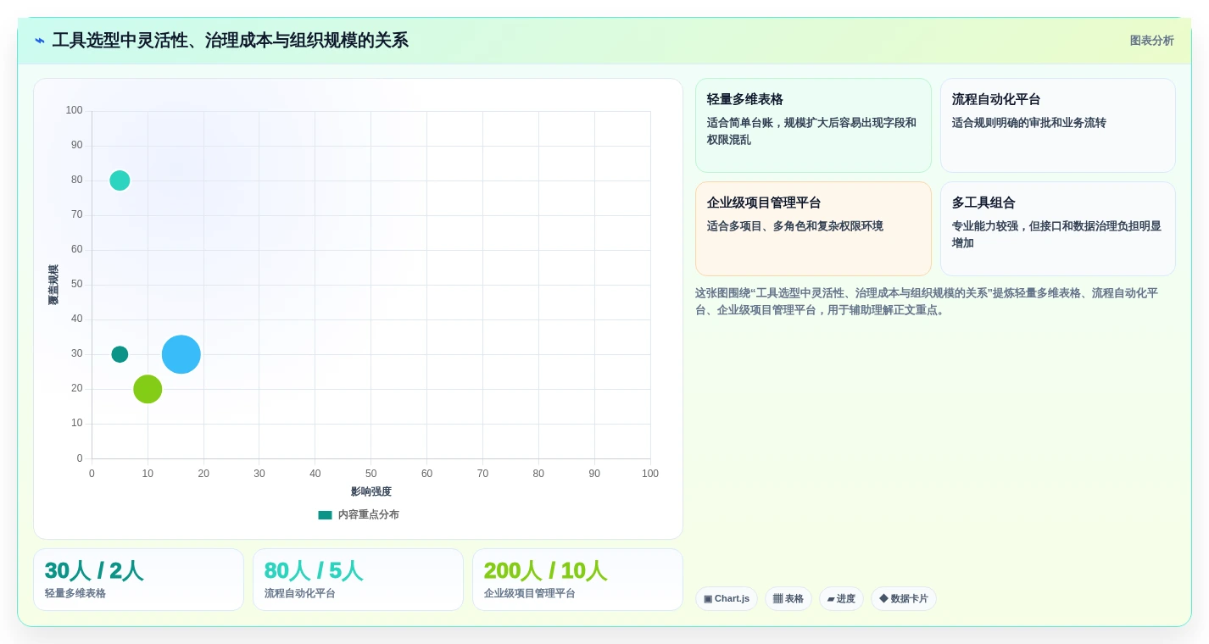This screenshot has width=1209, height=644.
Task: Click the main title 工具选型中灵活性 heading
Action: pyautogui.click(x=230, y=41)
